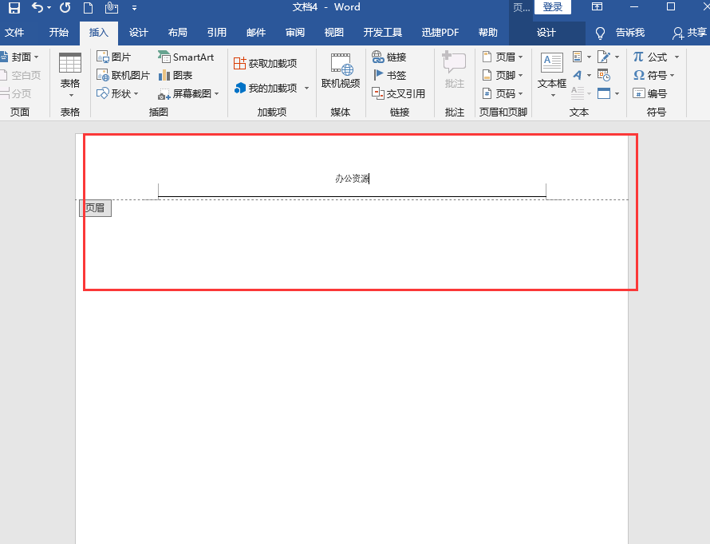Open the 屏幕截图 screenshot menu
The width and height of the screenshot is (710, 544).
point(188,93)
